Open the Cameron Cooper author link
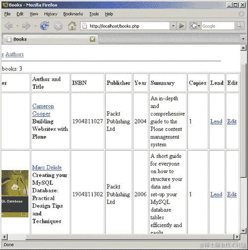The image size is (248, 250). click(x=43, y=110)
